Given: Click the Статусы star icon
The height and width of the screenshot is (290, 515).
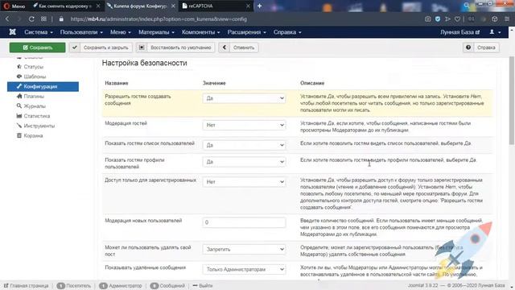Looking at the screenshot, I should tap(19, 66).
